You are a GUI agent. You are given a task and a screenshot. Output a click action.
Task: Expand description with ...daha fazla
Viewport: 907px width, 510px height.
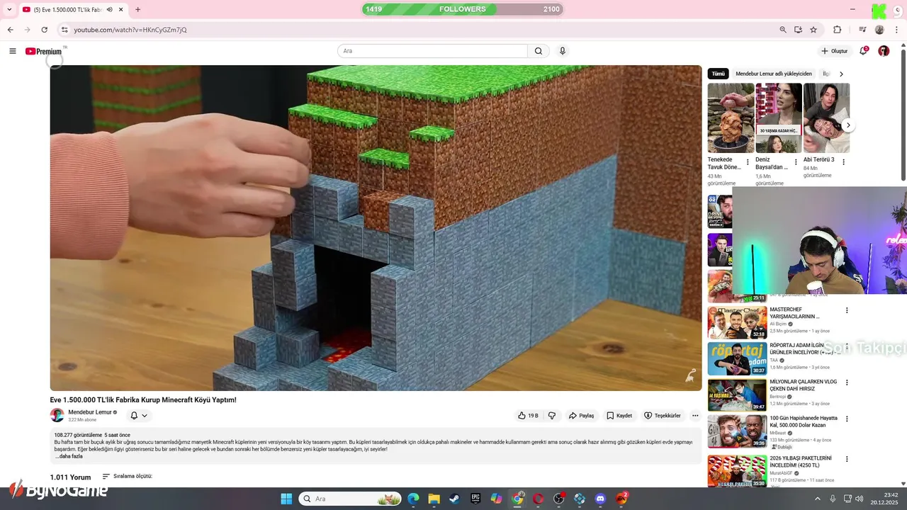(69, 456)
